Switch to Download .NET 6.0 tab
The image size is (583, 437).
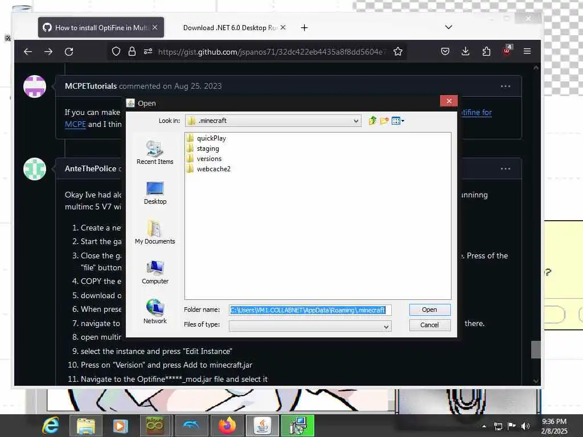[230, 28]
